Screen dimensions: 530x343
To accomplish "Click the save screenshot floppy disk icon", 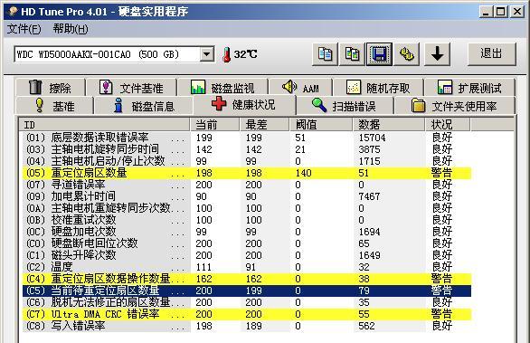I will pyautogui.click(x=379, y=54).
